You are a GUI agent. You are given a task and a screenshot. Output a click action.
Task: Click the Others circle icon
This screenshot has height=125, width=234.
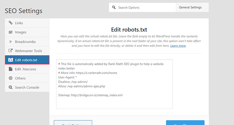click(11, 78)
